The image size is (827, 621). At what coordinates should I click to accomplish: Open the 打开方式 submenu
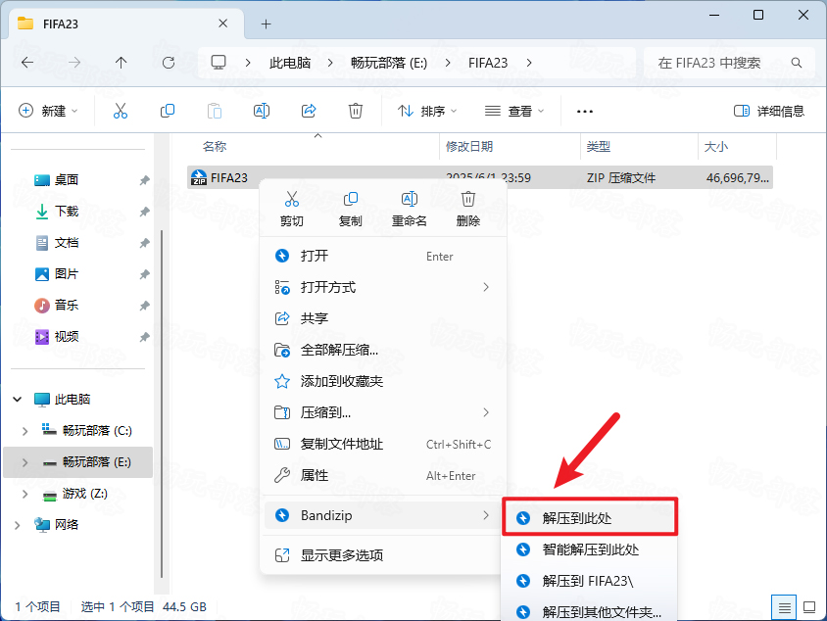tap(383, 287)
